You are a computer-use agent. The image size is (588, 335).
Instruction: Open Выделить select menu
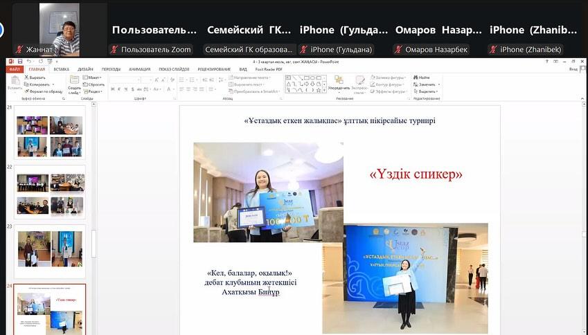click(426, 91)
